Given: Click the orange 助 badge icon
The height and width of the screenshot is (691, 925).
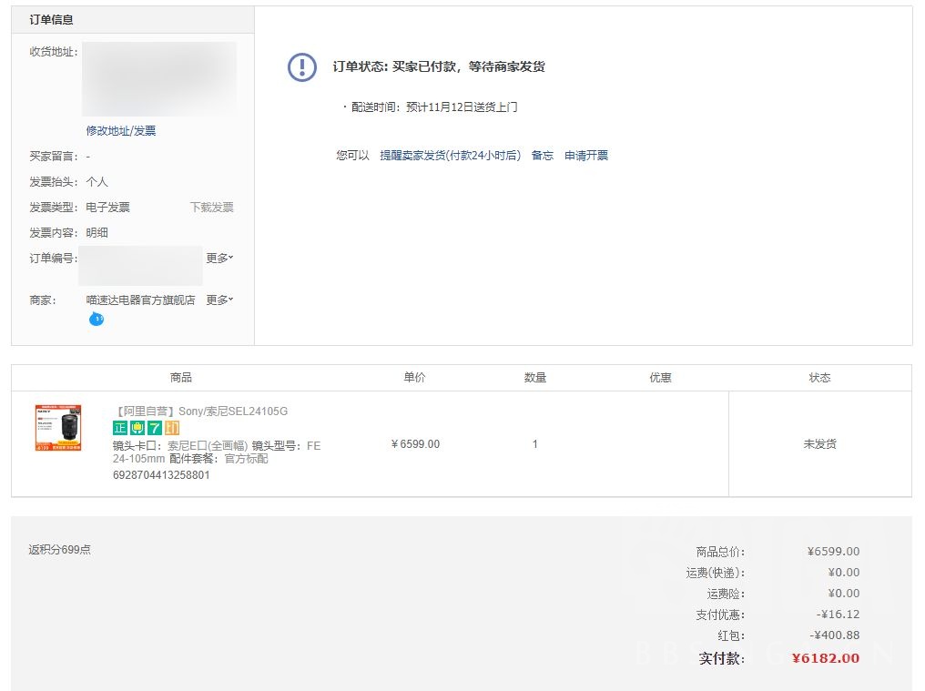Looking at the screenshot, I should tap(171, 426).
